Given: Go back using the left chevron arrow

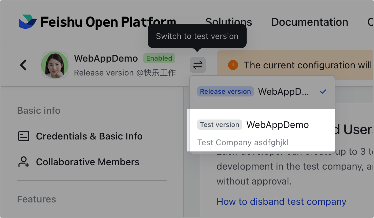Looking at the screenshot, I should (23, 65).
